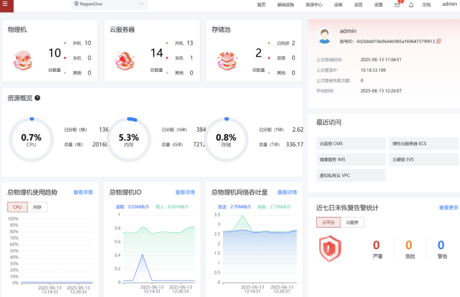Screen dimensions: 460x297
Task: Click 查看更多 in alarm statistics panel
Action: point(448,207)
